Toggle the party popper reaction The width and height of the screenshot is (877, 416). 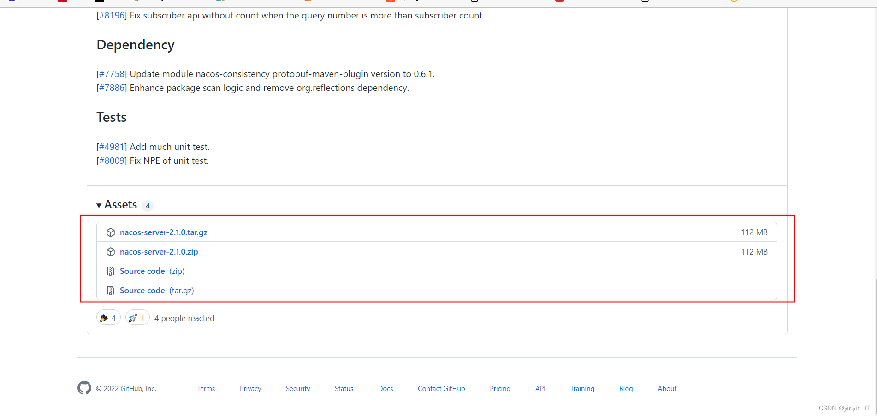point(108,317)
